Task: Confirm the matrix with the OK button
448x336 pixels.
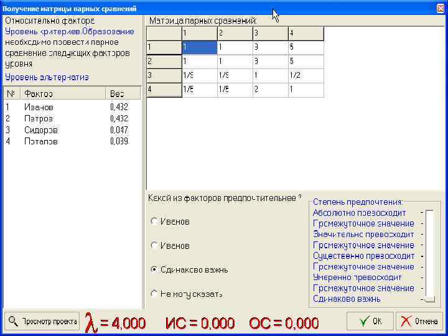Action: 370,322
